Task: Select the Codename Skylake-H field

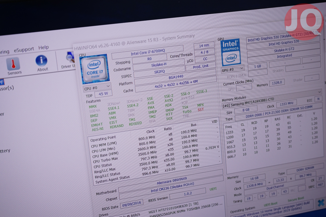Action: tap(159, 65)
